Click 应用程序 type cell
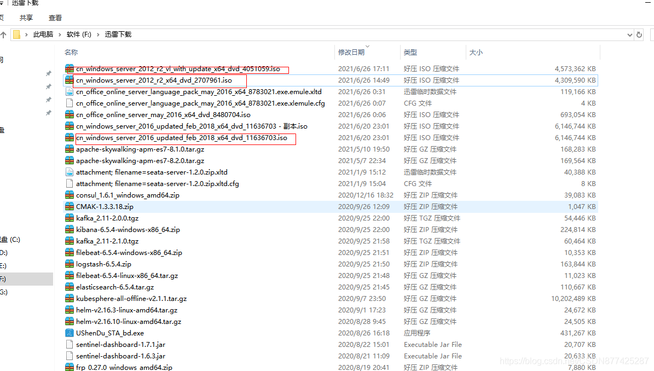Screen dimensions: 654x371 click(x=417, y=333)
